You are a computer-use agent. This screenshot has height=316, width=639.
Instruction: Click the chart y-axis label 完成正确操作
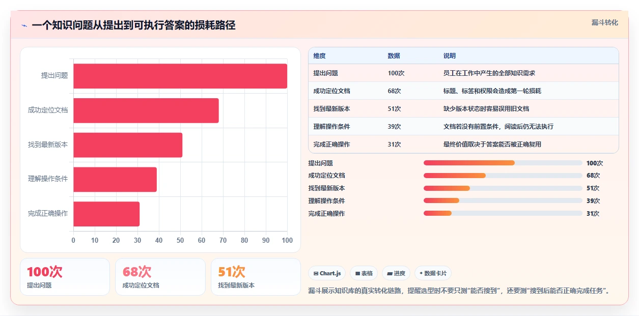pos(48,214)
